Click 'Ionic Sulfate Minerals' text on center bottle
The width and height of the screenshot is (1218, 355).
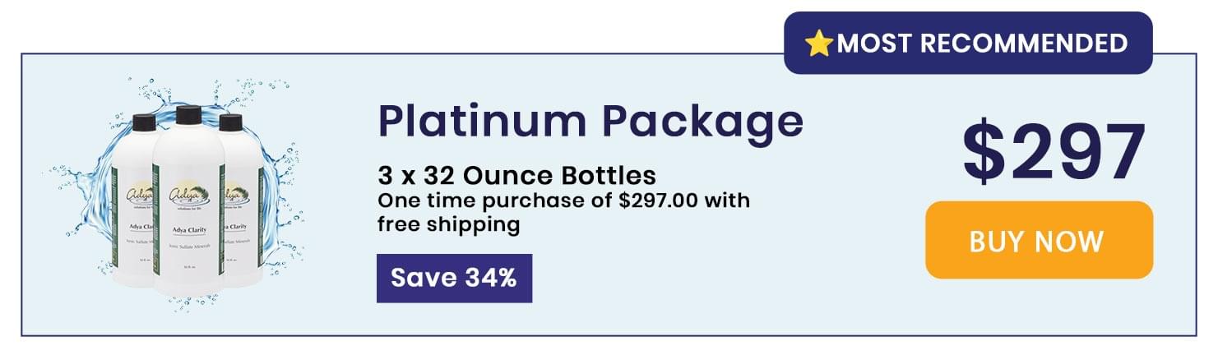188,245
